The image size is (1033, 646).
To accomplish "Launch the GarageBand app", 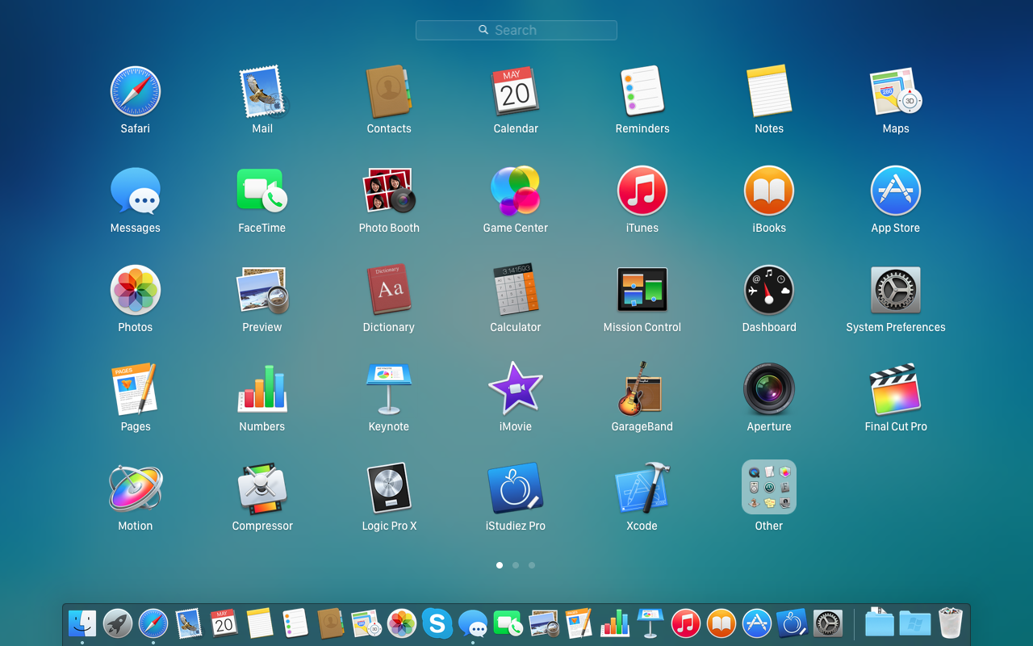I will [642, 389].
